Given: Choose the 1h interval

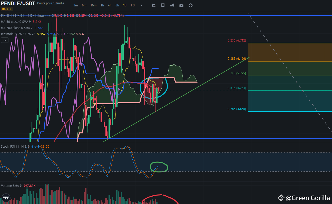Looking at the screenshot, I should pyautogui.click(x=102, y=5).
